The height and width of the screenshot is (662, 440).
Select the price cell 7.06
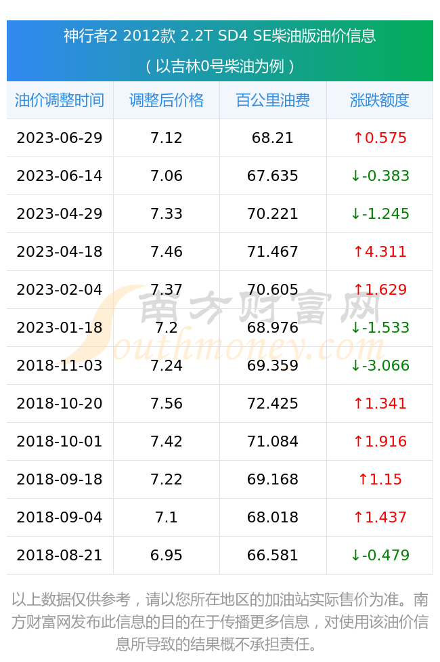pos(167,175)
